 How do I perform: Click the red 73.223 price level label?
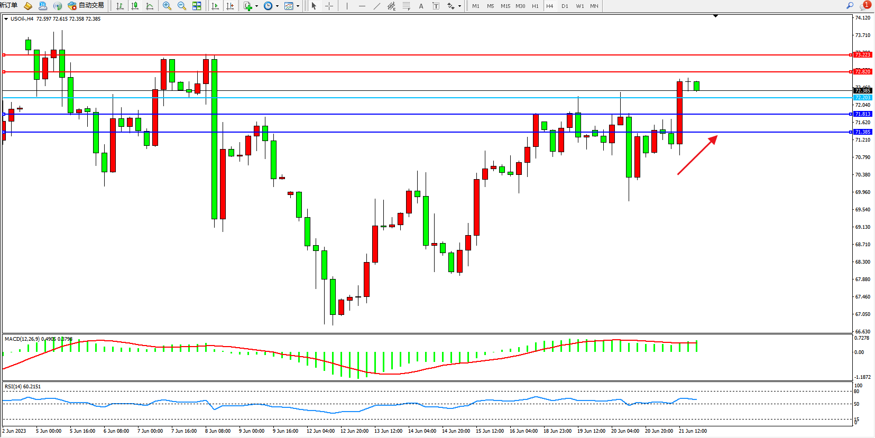(862, 55)
